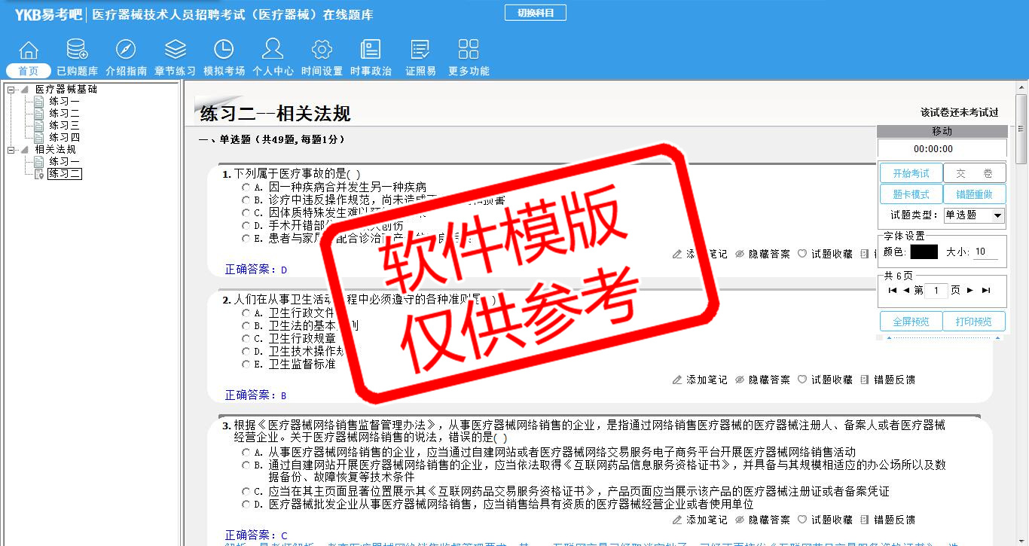Select 练习三 in the tree
This screenshot has height=546, width=1029.
click(64, 126)
